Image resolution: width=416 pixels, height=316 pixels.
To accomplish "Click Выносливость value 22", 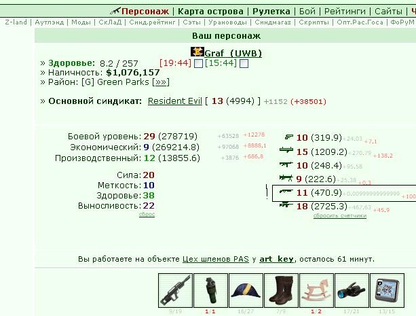I will [x=149, y=205].
